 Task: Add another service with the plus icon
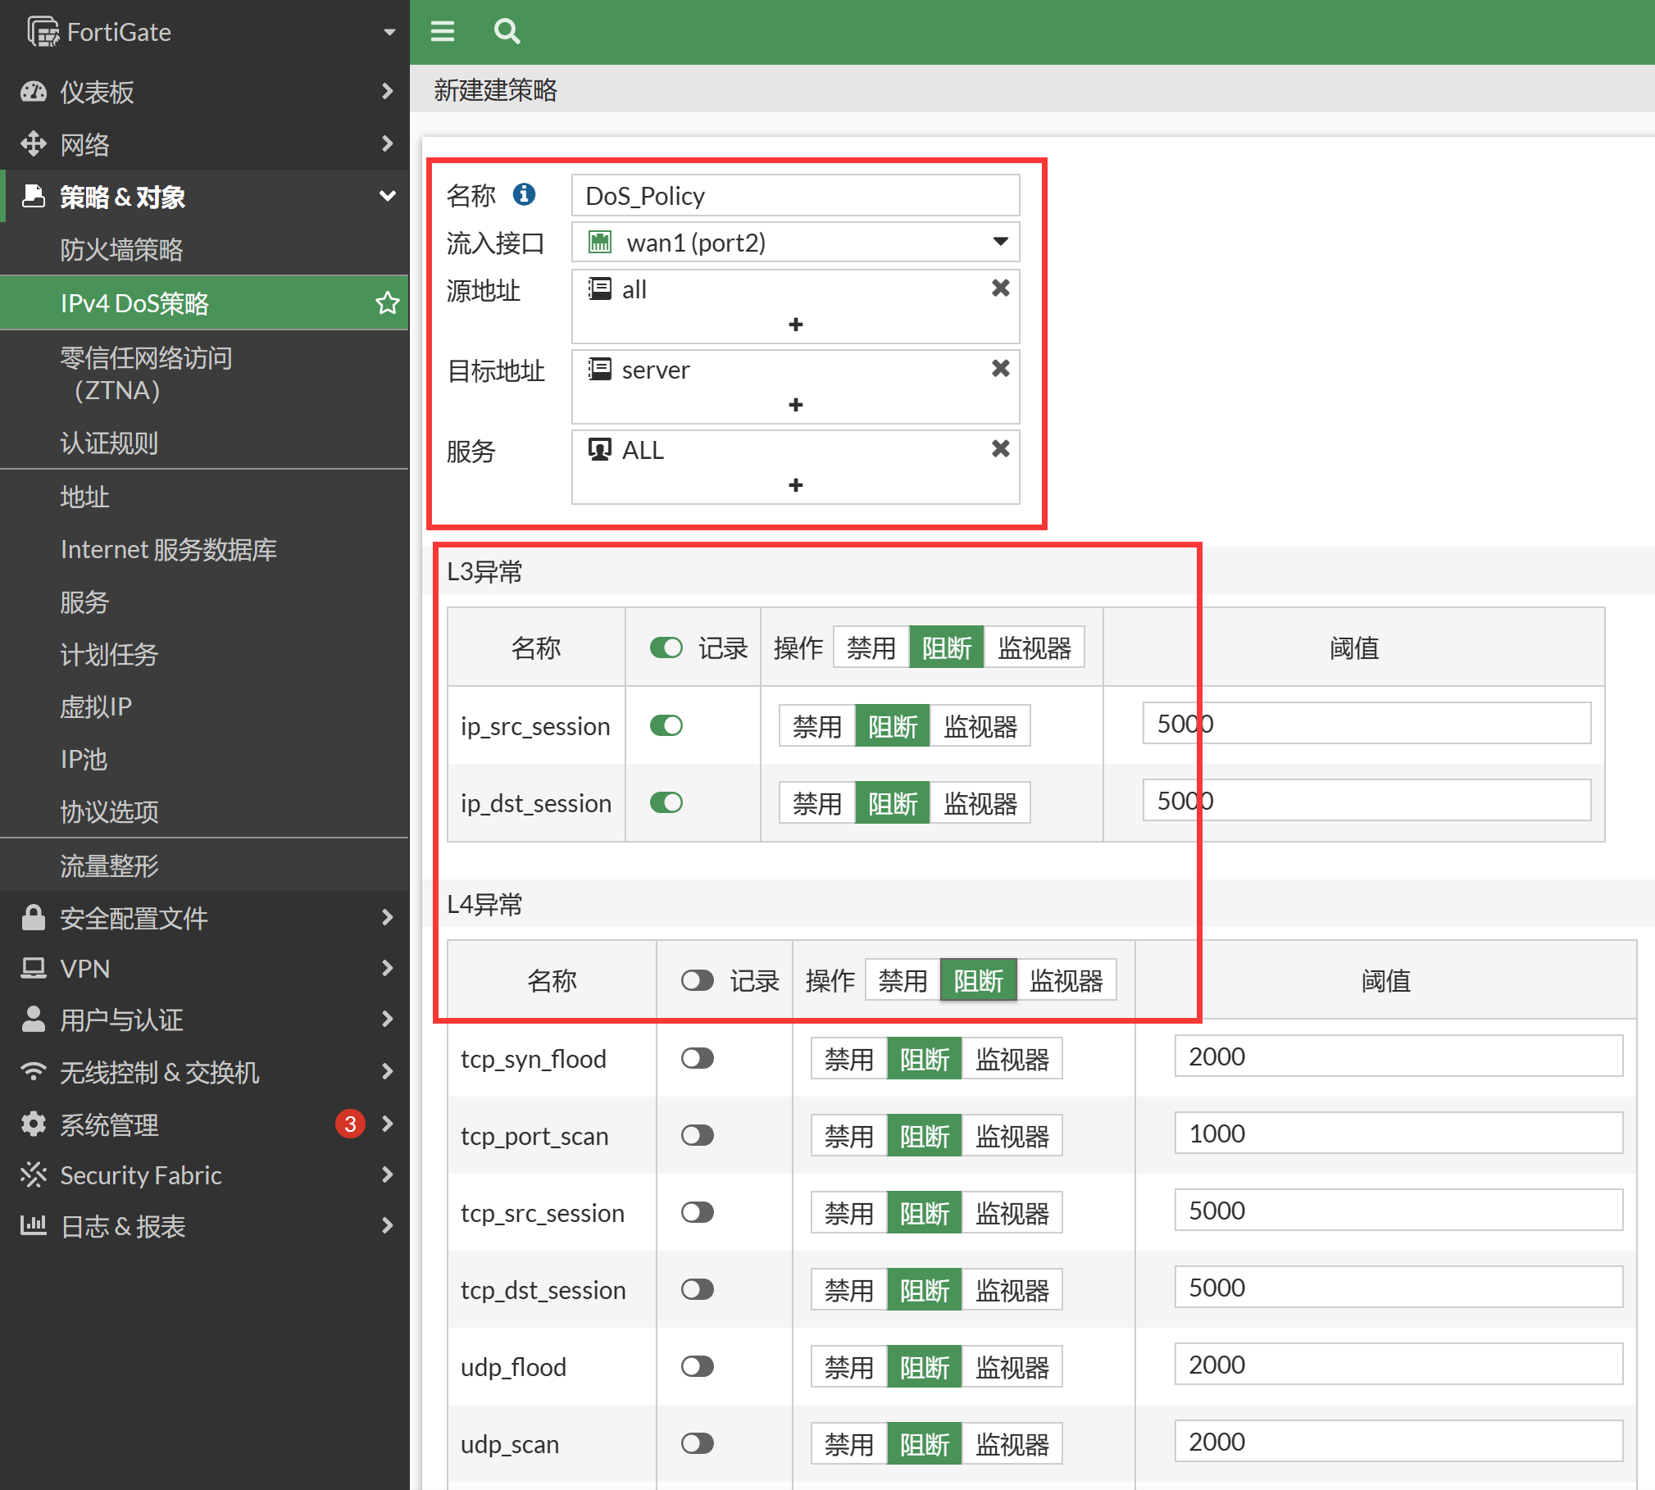pyautogui.click(x=795, y=485)
